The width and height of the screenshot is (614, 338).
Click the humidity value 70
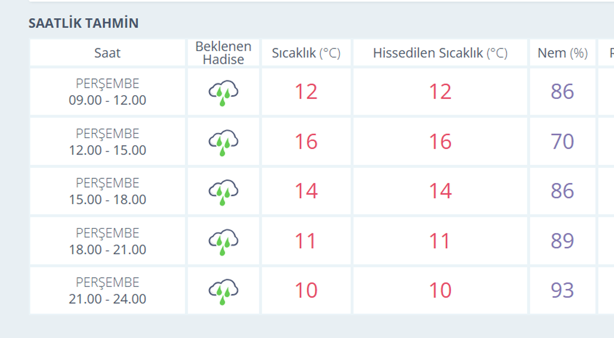pyautogui.click(x=562, y=142)
